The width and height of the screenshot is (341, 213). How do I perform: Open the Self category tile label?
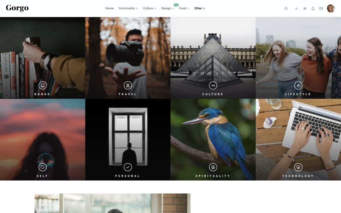click(x=42, y=176)
